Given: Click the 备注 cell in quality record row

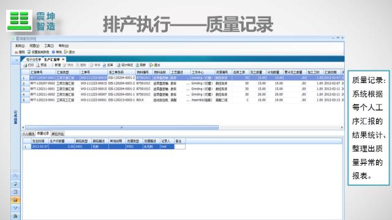Looking at the screenshot, I should click(179, 147).
